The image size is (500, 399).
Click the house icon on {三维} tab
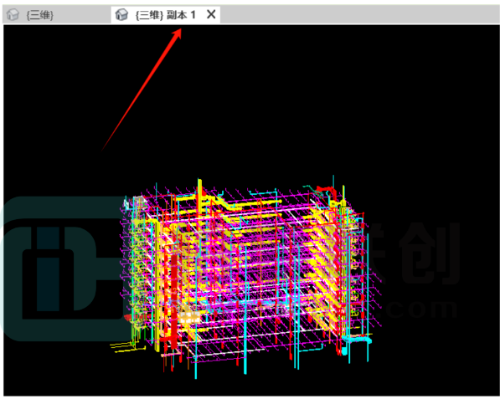point(13,15)
